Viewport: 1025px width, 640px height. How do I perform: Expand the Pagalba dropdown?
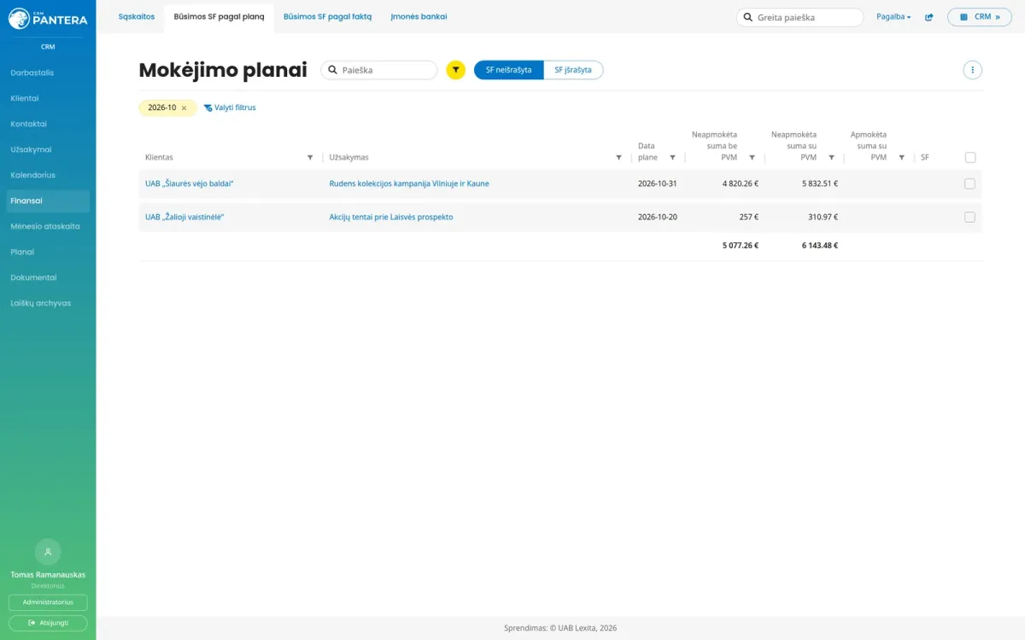tap(893, 17)
